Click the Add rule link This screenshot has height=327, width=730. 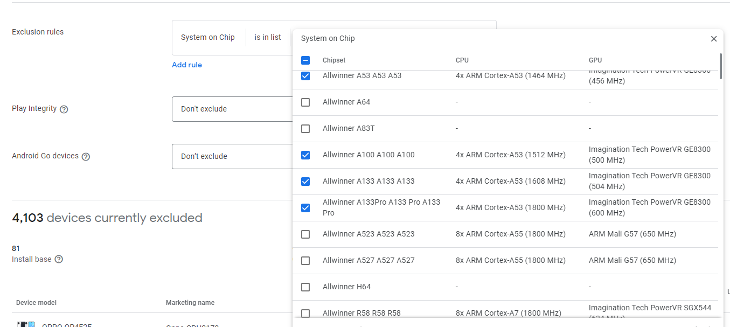coord(187,65)
